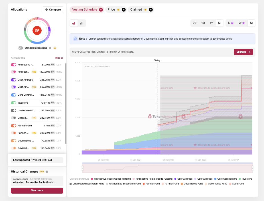This screenshot has height=201, width=264.
Task: Click the TBD badge in the 242.46m row
Action: [34, 118]
